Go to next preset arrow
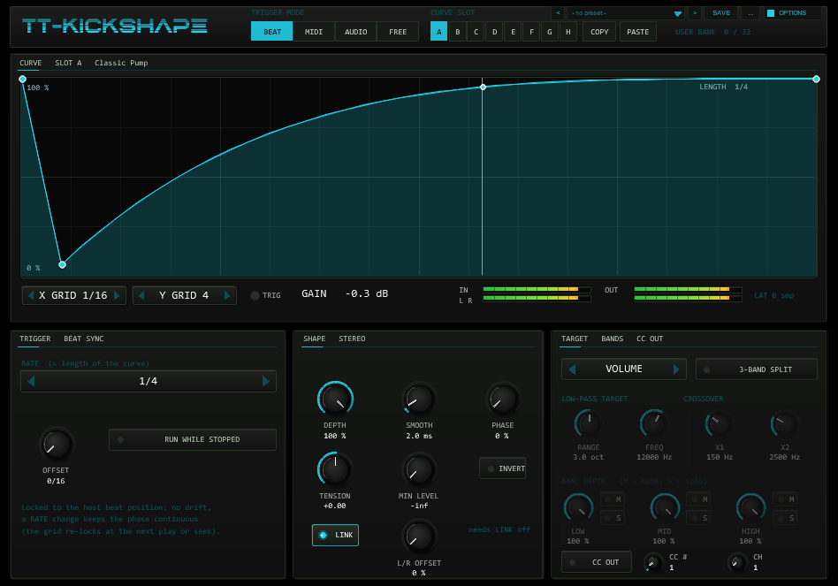This screenshot has width=838, height=586. pos(695,13)
